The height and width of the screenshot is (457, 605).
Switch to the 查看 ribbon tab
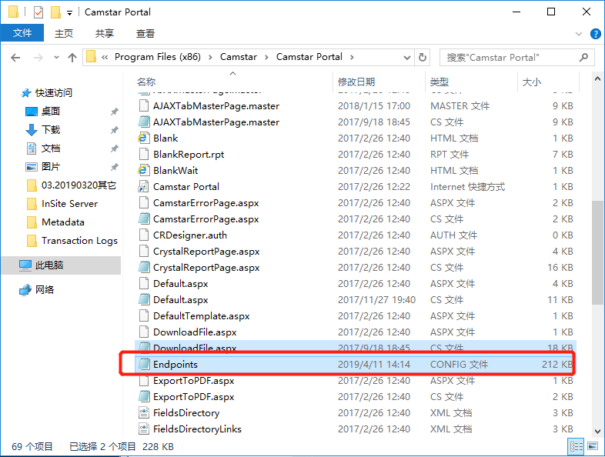145,33
